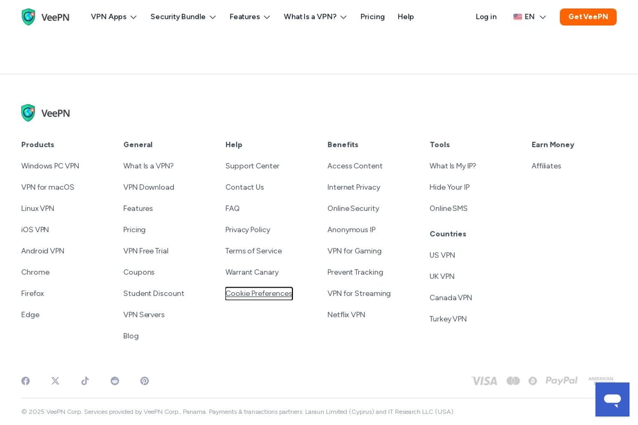This screenshot has height=425, width=638.
Task: Open the Cookie Preferences link
Action: (259, 293)
